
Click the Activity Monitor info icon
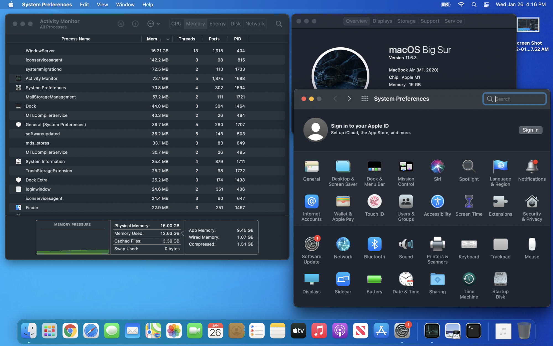tap(135, 24)
